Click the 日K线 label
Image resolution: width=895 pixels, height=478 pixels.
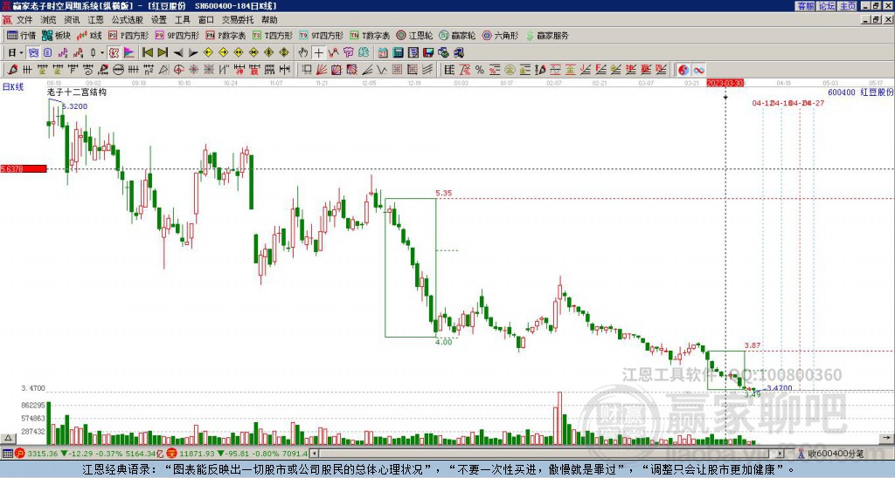point(12,87)
